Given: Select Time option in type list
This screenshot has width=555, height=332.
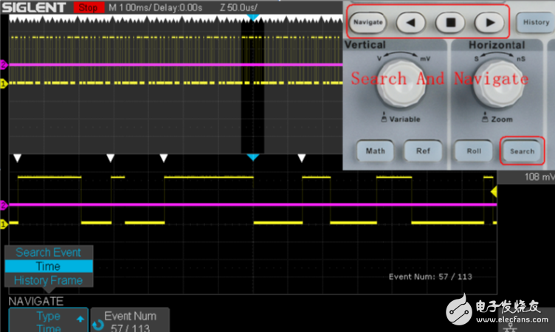Looking at the screenshot, I should pos(49,266).
